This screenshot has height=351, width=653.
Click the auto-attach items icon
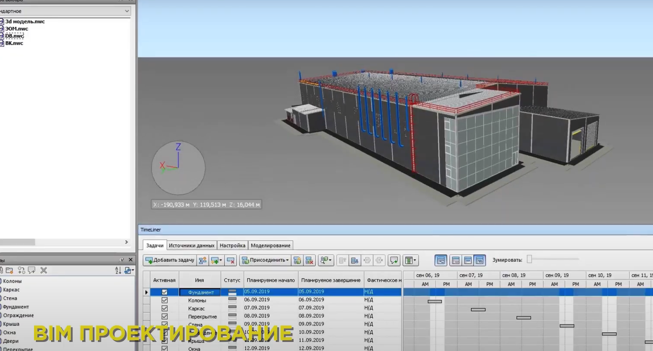point(297,260)
